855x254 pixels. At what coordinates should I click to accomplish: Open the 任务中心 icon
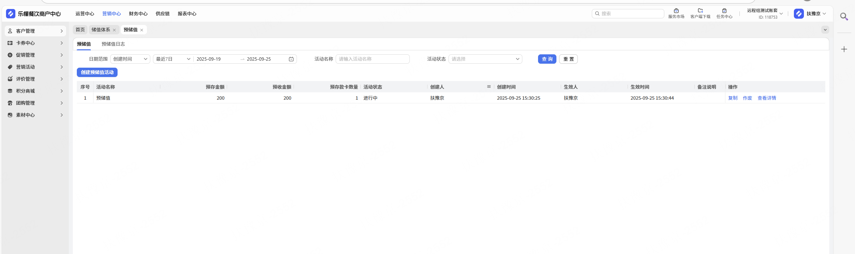724,11
